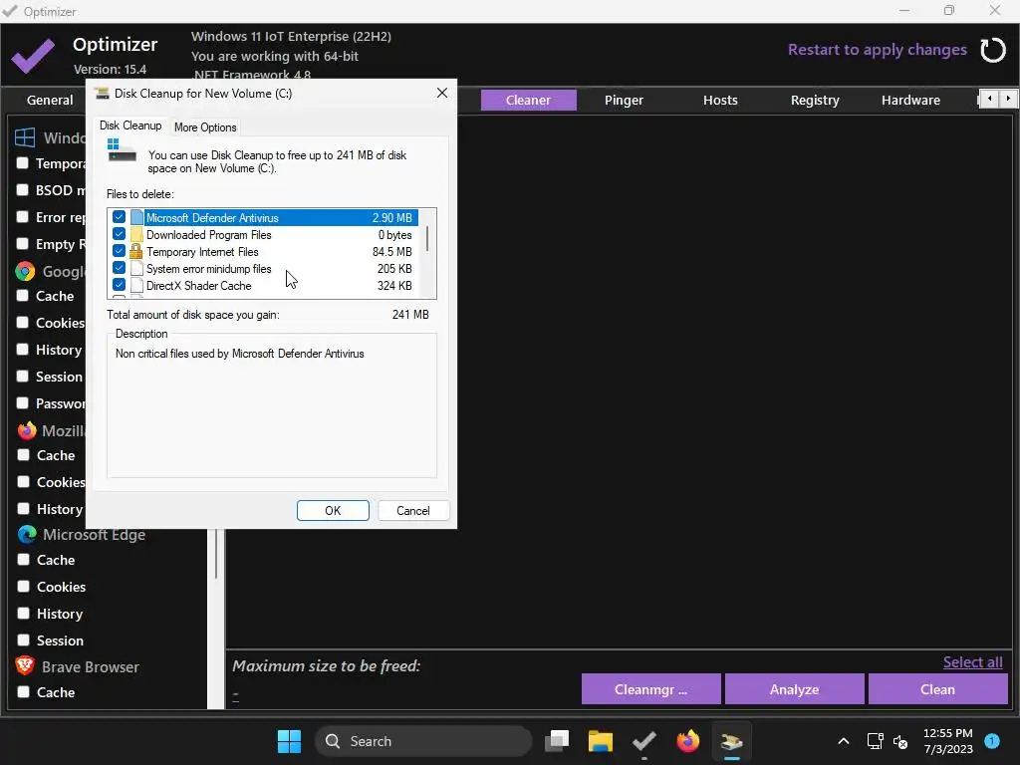This screenshot has width=1020, height=765.
Task: Enable Microsoft Edge Cache checkbox
Action: point(24,560)
